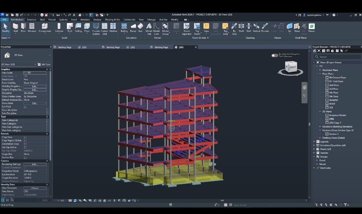Tick the View Categories checkbox
Image resolution: width=362 pixels, height=214 pixels.
tap(47, 120)
